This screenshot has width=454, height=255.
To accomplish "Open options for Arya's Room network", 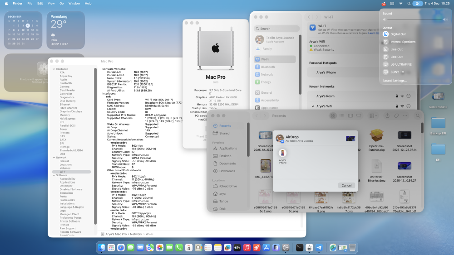I will tap(409, 96).
